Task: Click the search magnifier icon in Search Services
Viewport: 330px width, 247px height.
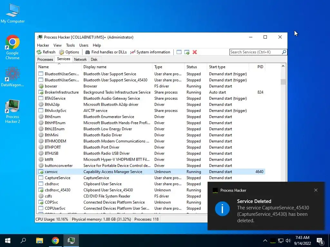Action: click(x=284, y=52)
